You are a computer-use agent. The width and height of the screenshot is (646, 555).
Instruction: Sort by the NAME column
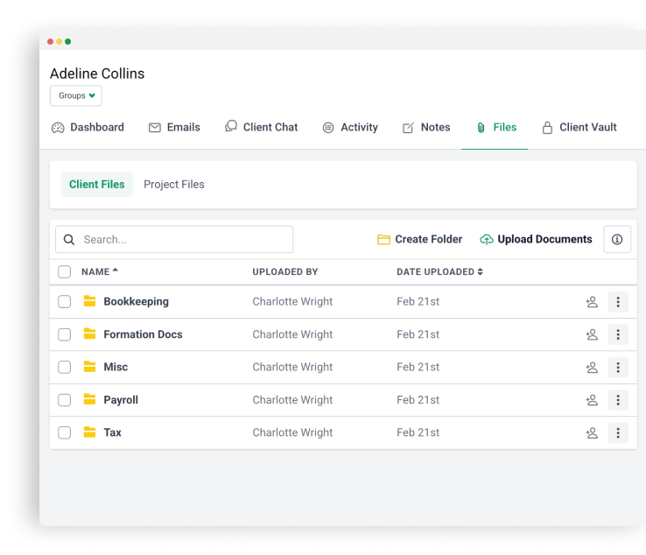pyautogui.click(x=100, y=272)
